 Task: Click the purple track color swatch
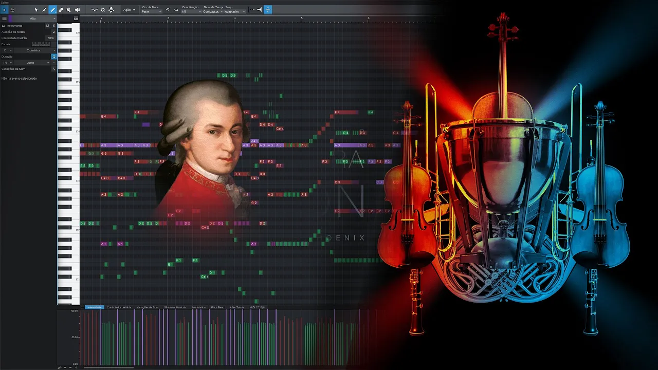pos(10,18)
